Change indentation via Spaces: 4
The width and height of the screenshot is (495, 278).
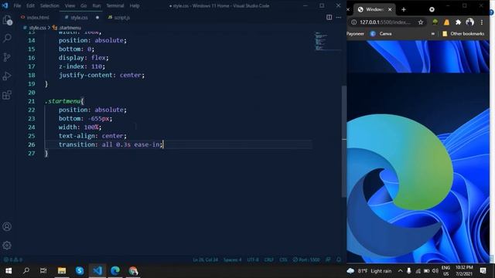tap(232, 259)
